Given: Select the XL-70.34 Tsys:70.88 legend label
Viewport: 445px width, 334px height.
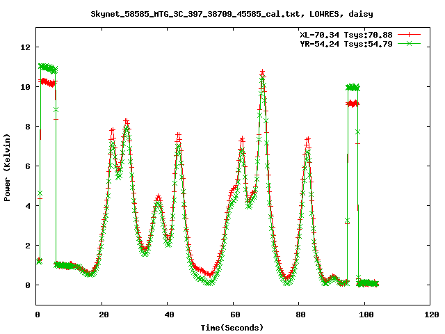Looking at the screenshot, I should [346, 35].
